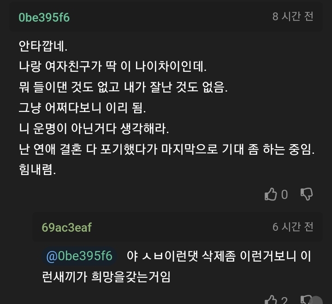Like the comment by 0be395f6
The image size is (332, 304).
pos(271,194)
